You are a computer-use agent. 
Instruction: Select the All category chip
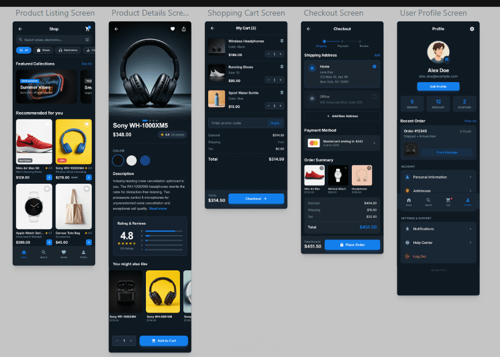click(x=24, y=50)
